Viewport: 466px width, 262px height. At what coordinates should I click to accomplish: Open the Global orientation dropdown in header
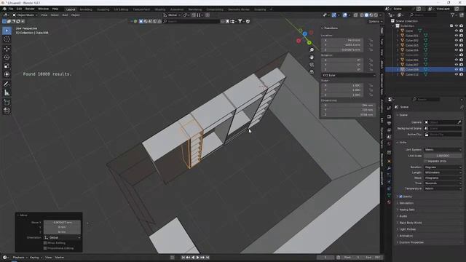172,15
